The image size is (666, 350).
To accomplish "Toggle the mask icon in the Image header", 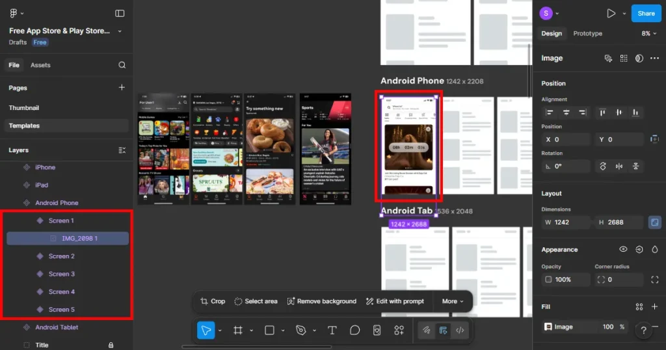I will coord(639,58).
